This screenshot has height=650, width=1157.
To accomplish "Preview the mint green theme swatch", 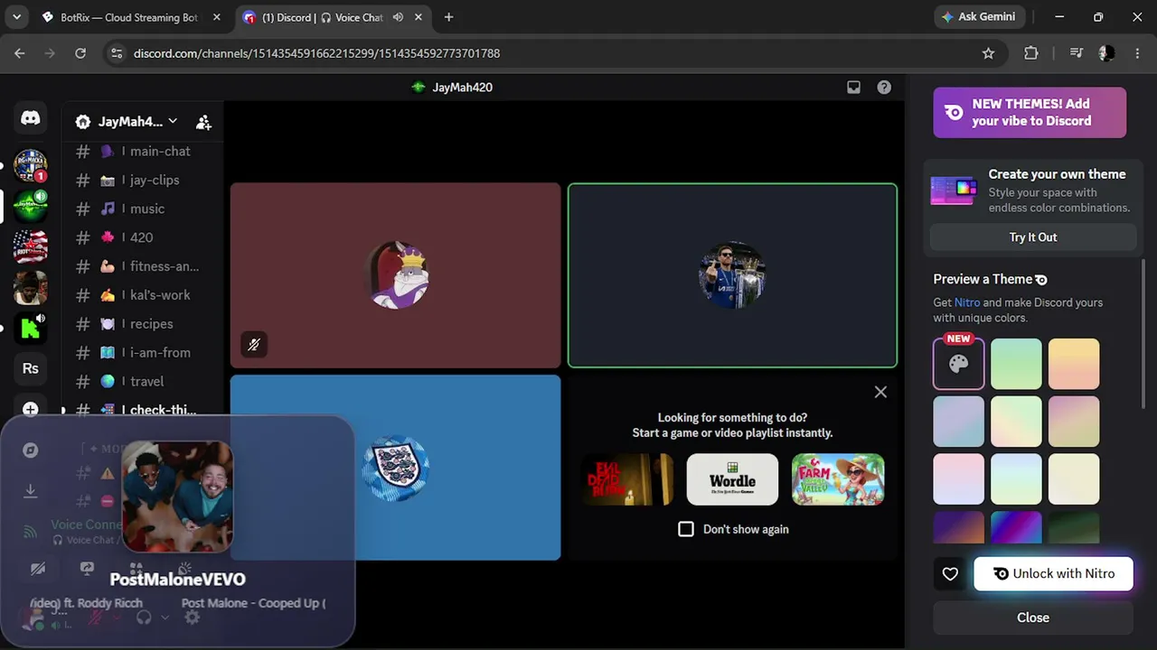I will (x=1016, y=363).
